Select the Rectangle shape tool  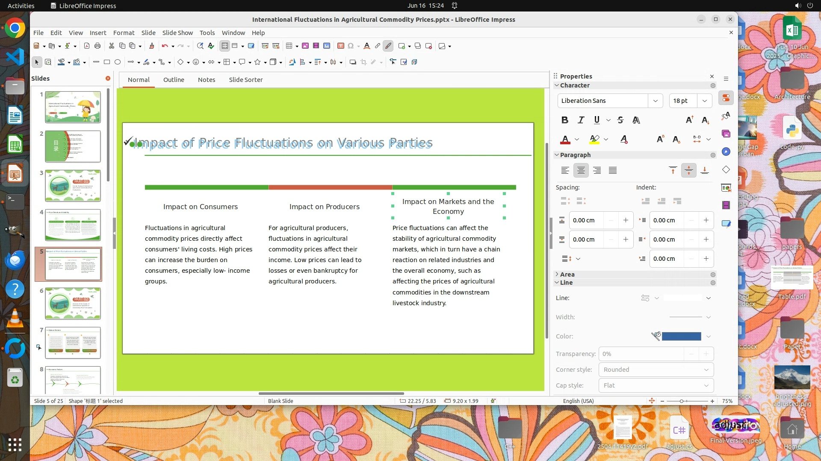click(107, 62)
